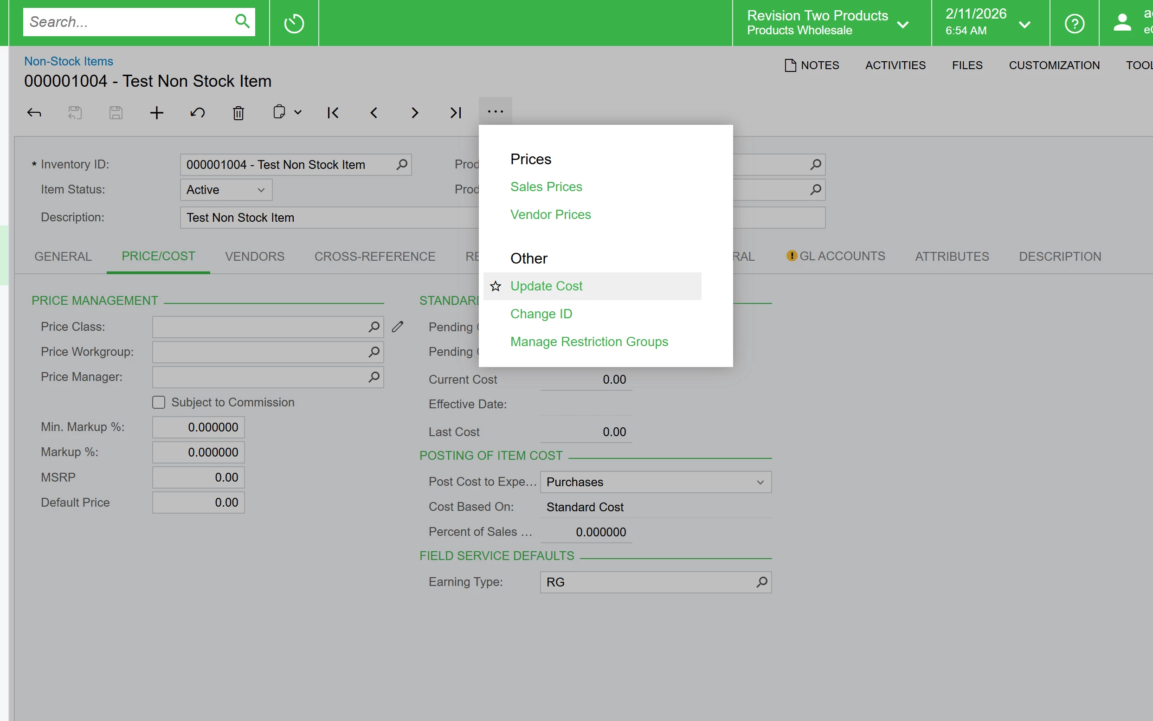Viewport: 1153px width, 721px height.
Task: Select Sales Prices menu link
Action: (x=546, y=187)
